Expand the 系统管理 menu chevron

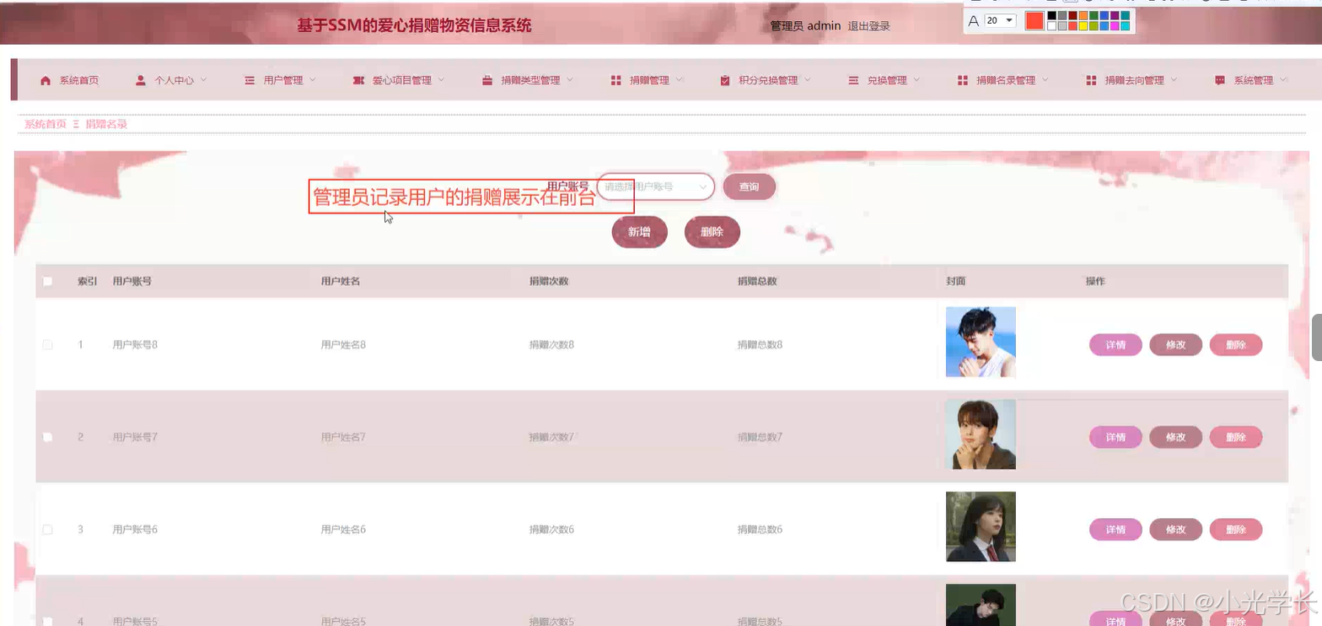(1283, 80)
